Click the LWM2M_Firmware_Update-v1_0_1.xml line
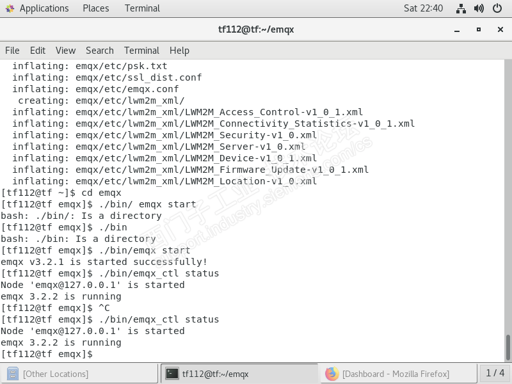Image resolution: width=512 pixels, height=384 pixels. (191, 170)
